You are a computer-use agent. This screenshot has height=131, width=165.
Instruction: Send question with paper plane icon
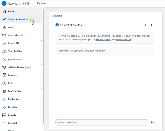tap(152, 123)
